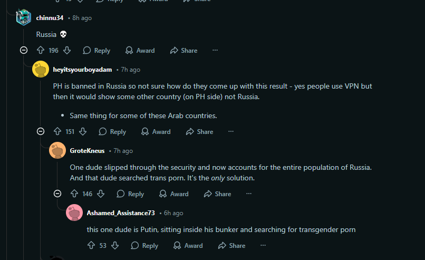Downvote the comment with 151 votes
Screen dimensions: 425x260
83,132
